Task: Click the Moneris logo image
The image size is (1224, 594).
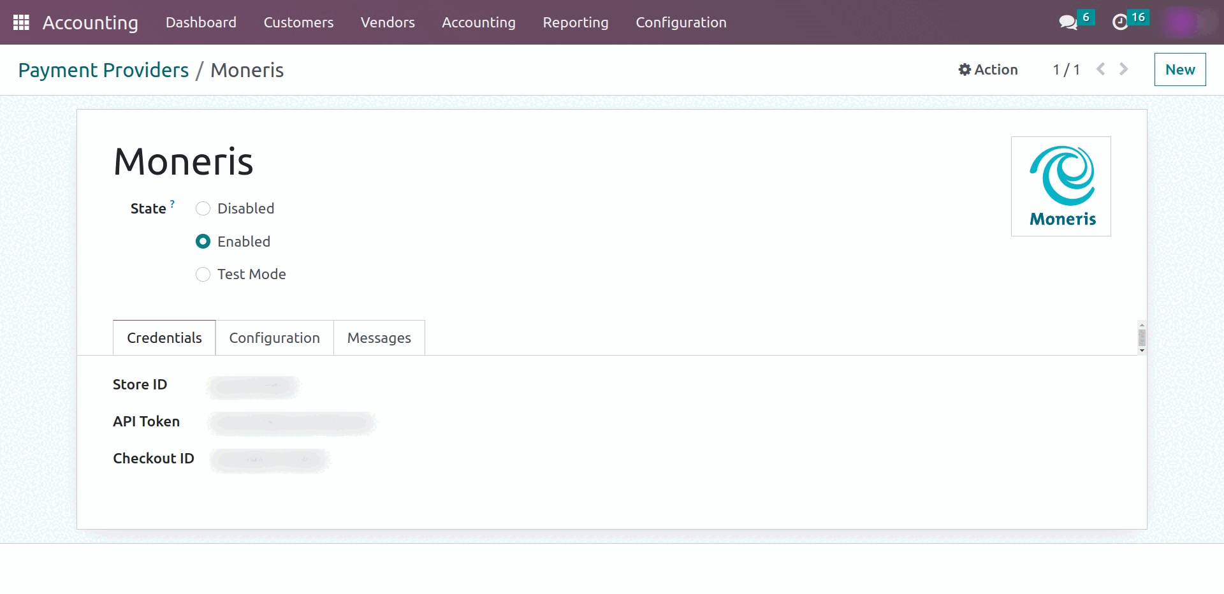Action: [1061, 186]
